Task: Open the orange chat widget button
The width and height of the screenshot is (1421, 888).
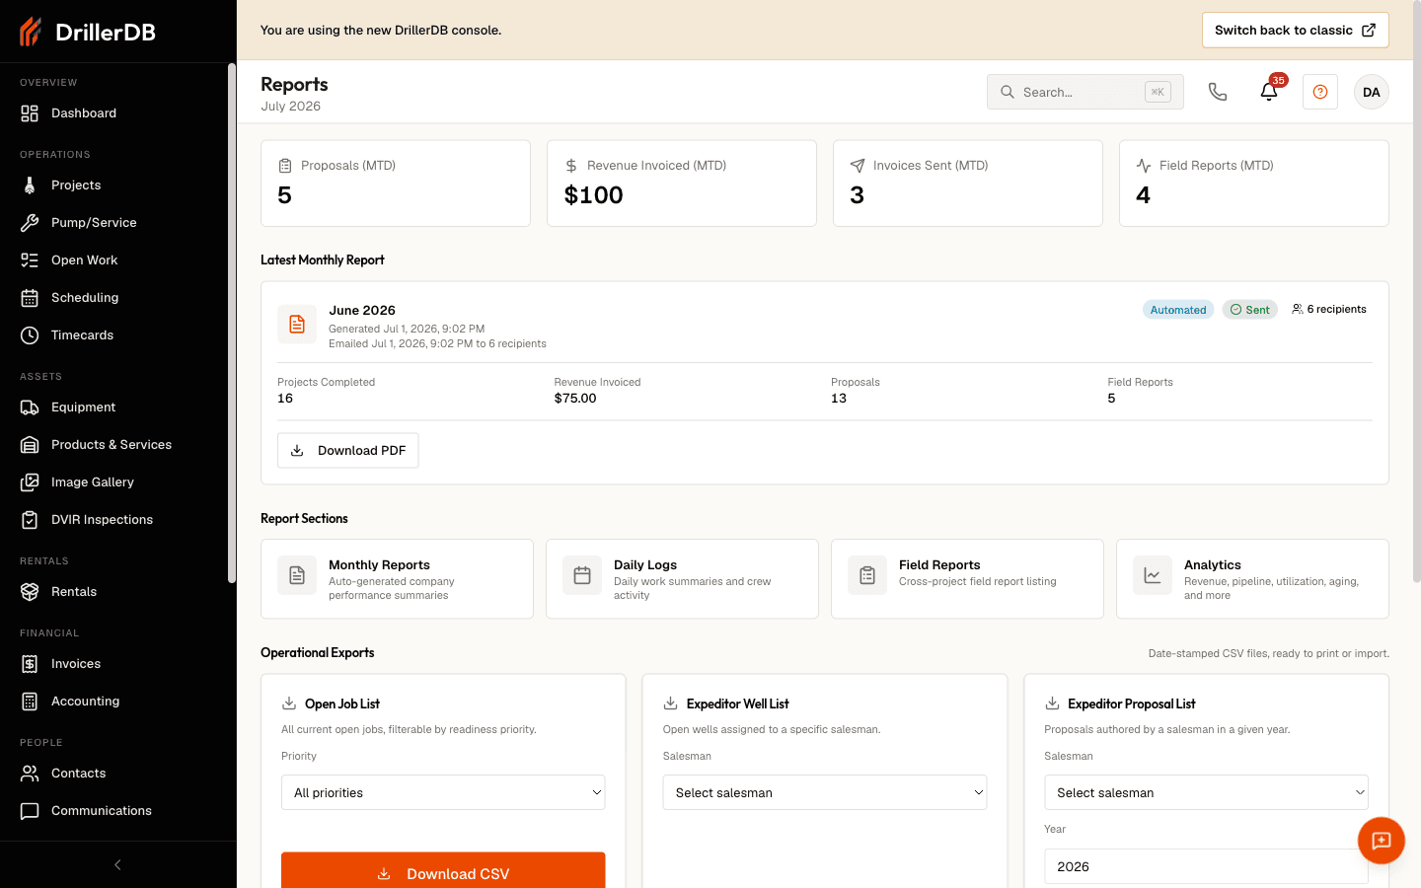Action: click(1382, 841)
